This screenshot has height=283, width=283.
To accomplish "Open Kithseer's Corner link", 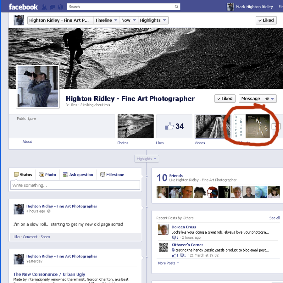I will coord(187,245).
